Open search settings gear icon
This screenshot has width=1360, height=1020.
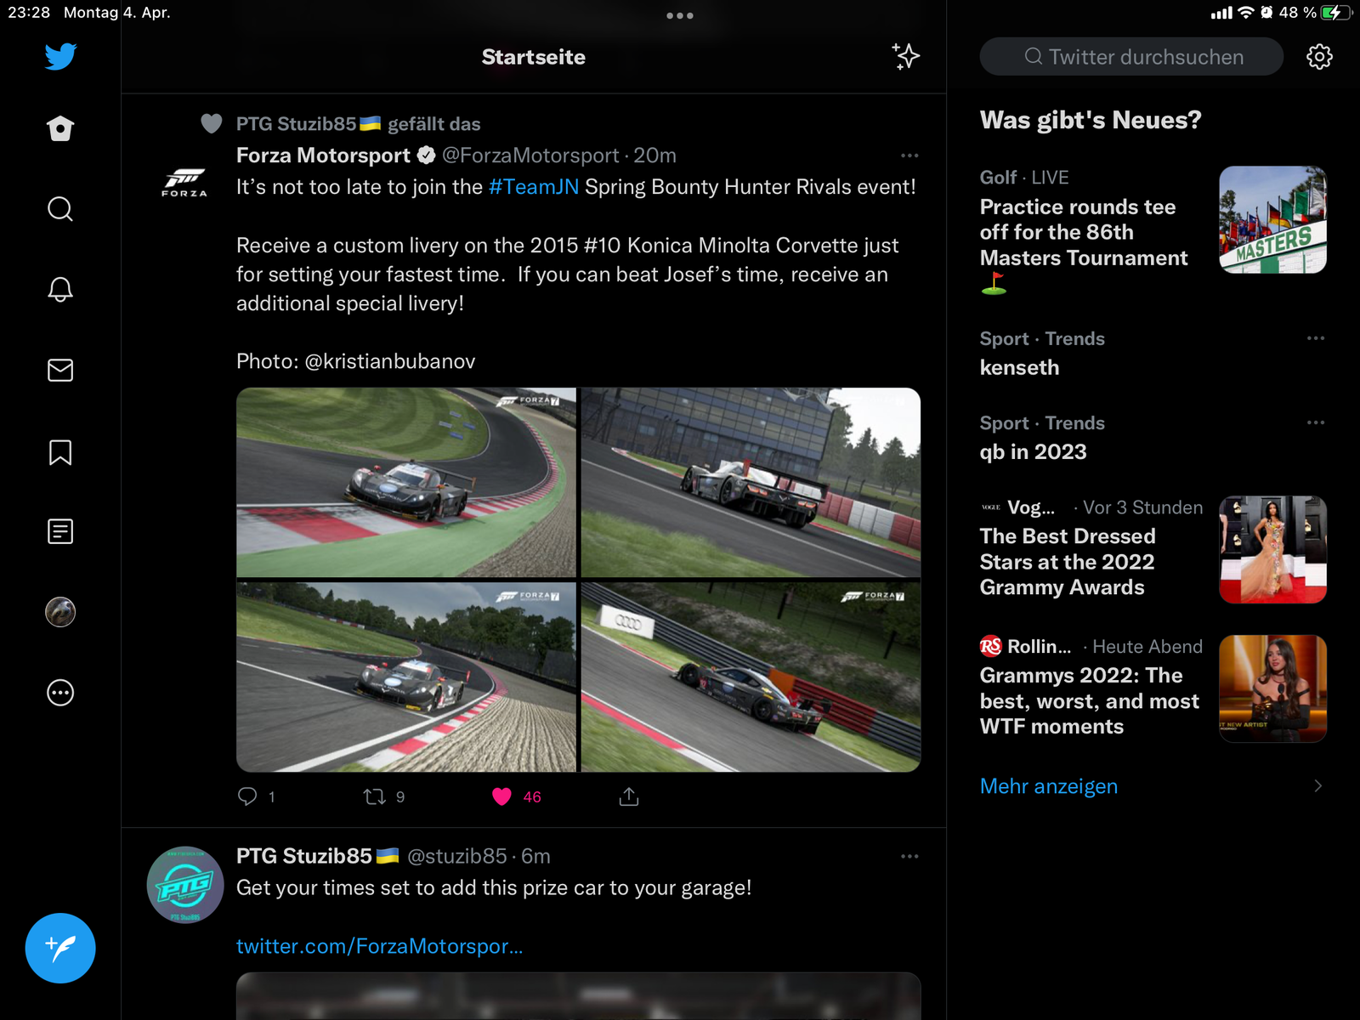(x=1319, y=57)
